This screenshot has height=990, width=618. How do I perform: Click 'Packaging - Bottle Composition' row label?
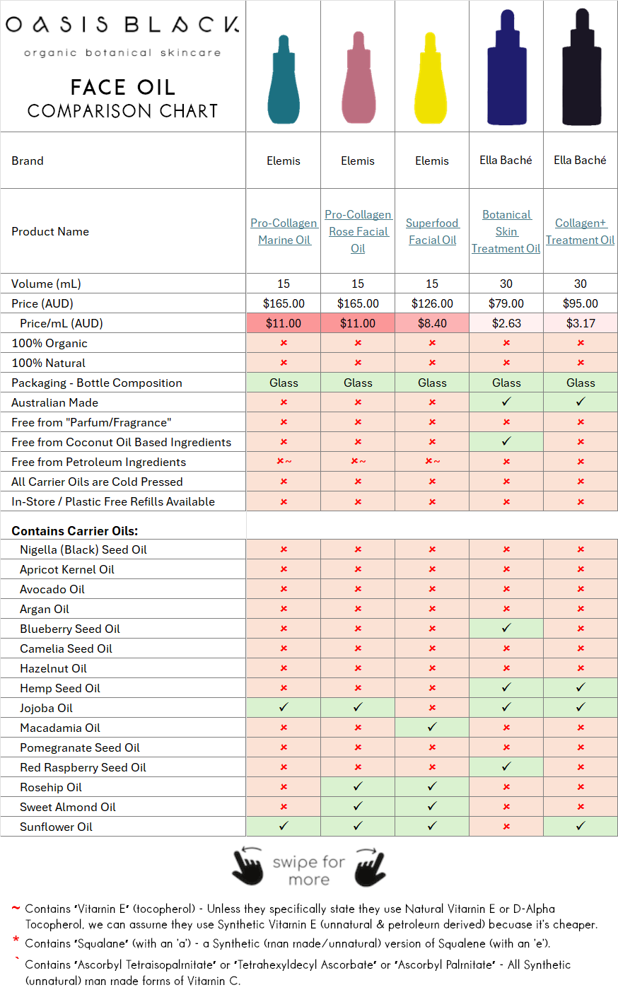[97, 383]
